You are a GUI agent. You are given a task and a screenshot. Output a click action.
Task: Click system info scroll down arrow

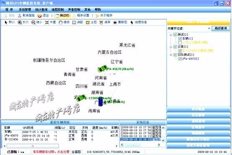(x=163, y=140)
